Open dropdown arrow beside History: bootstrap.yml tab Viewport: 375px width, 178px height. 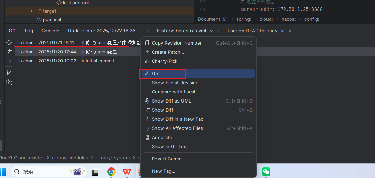212,31
